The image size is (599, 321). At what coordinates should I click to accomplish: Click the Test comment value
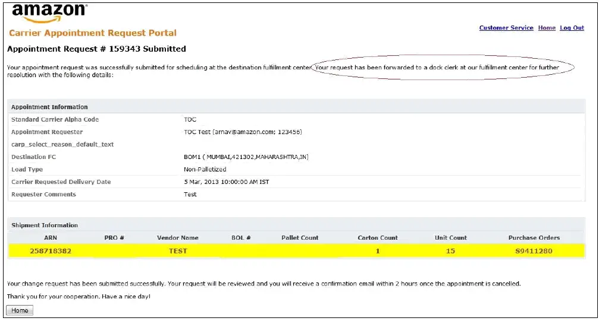point(190,195)
